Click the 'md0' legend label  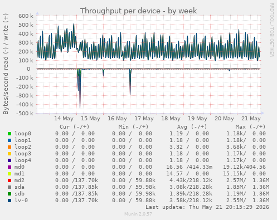coord(20,167)
